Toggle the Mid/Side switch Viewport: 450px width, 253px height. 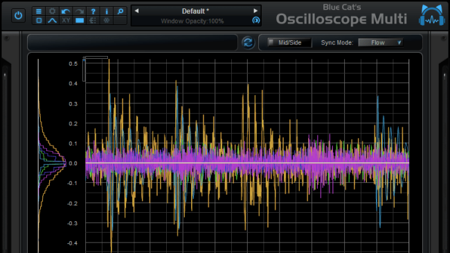[289, 42]
